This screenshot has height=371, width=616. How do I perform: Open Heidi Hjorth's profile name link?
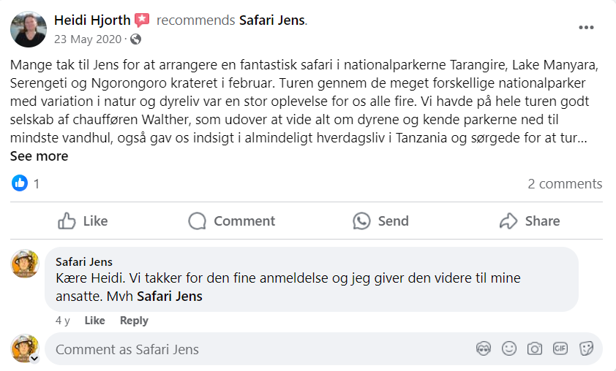(91, 20)
